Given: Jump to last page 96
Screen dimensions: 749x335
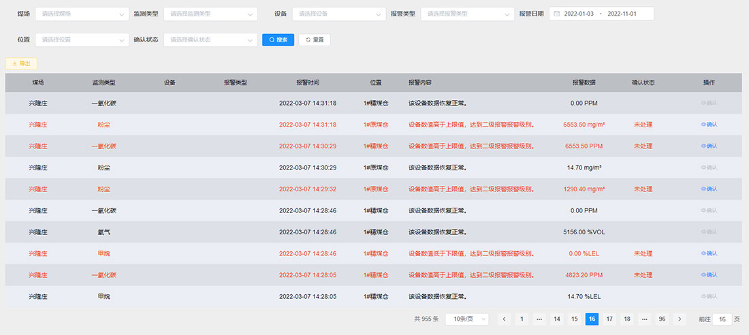Looking at the screenshot, I should (662, 319).
